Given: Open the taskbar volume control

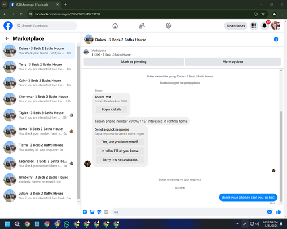Looking at the screenshot, I should [258, 224].
